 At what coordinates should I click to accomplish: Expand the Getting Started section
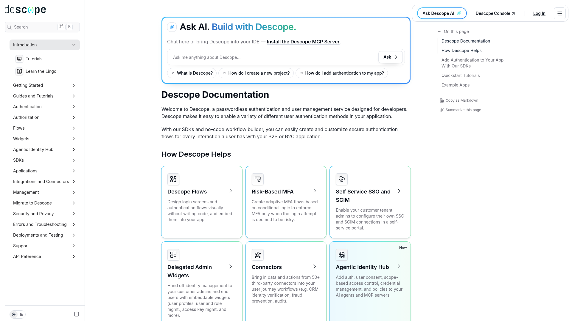tap(45, 85)
